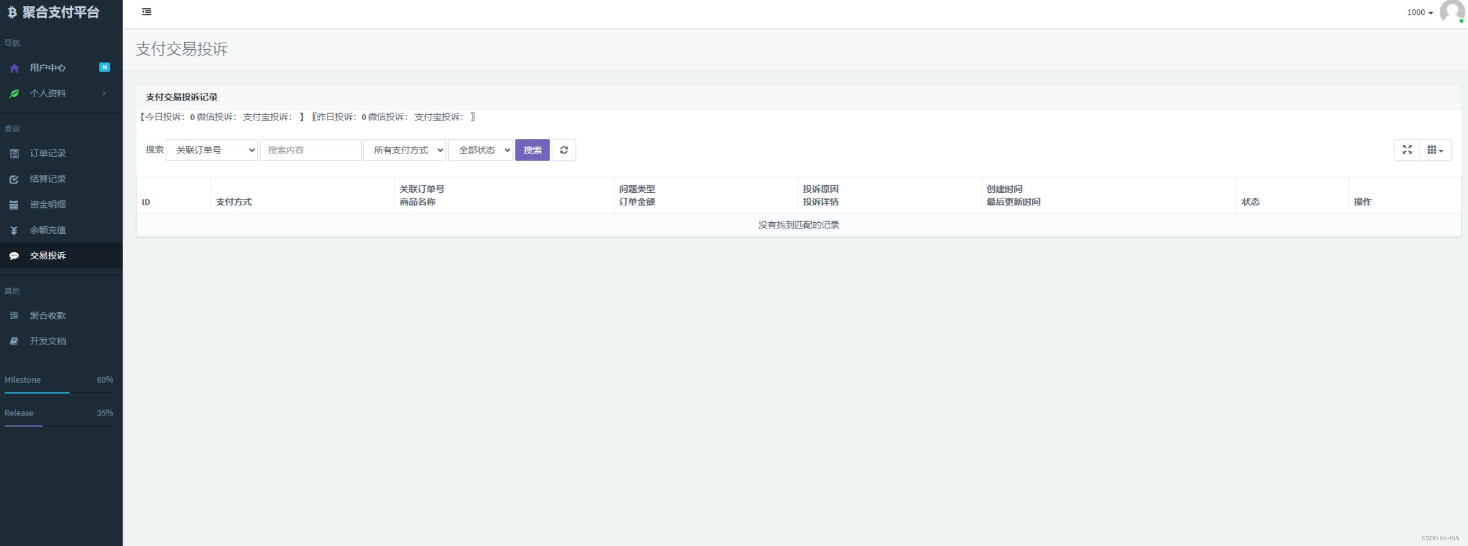Click the 订单记录 list icon
Screen dimensions: 1468x546
coord(14,154)
